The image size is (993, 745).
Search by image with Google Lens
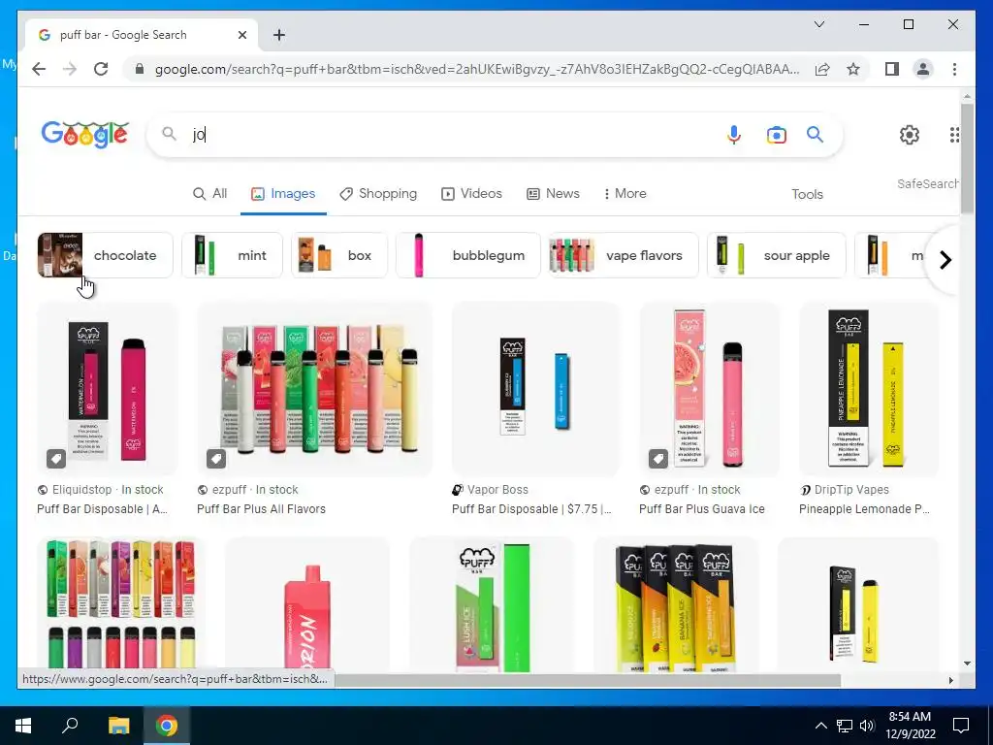click(776, 134)
